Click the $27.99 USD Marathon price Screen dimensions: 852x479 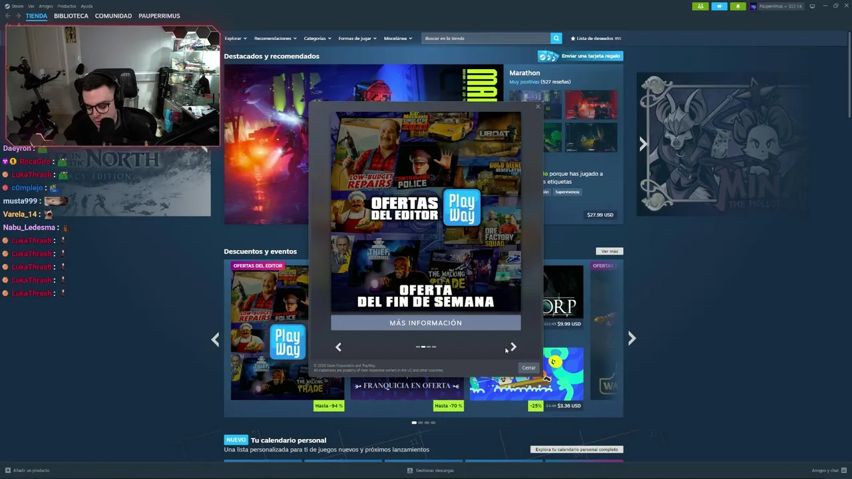(x=600, y=215)
